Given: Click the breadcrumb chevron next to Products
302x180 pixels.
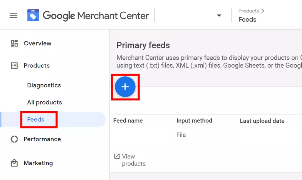Looking at the screenshot, I should pyautogui.click(x=263, y=11).
